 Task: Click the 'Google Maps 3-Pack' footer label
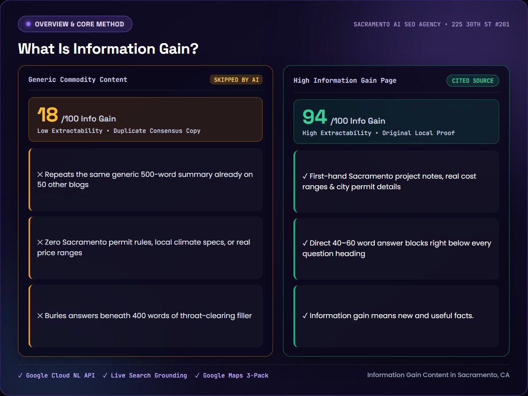(231, 376)
